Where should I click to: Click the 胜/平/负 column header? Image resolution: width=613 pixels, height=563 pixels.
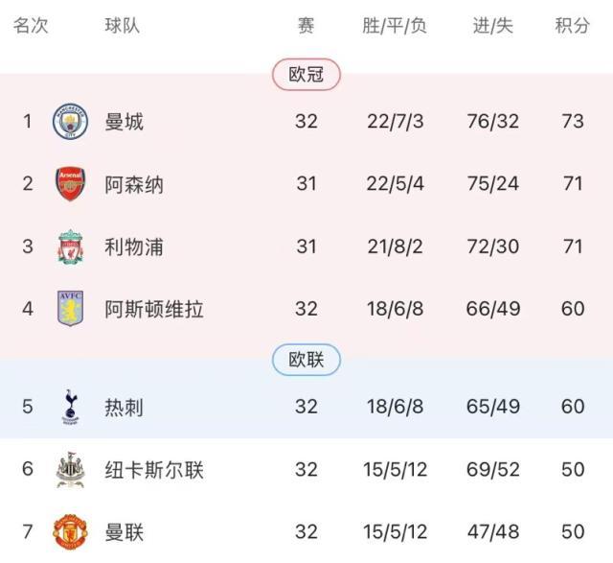(x=395, y=26)
